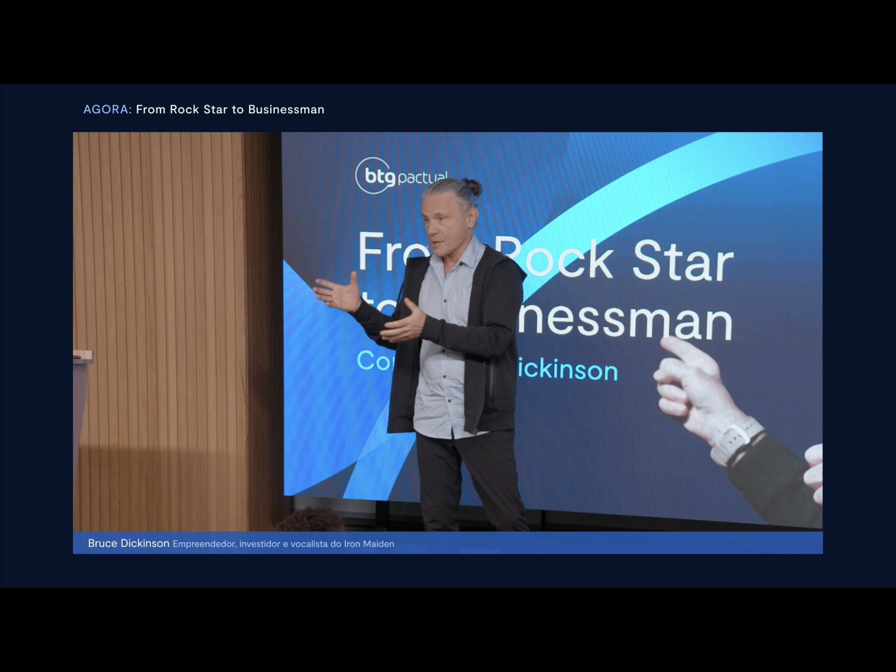The height and width of the screenshot is (672, 896).
Task: Click the 'ickinson' light-blue text on the slide
Action: (x=568, y=370)
